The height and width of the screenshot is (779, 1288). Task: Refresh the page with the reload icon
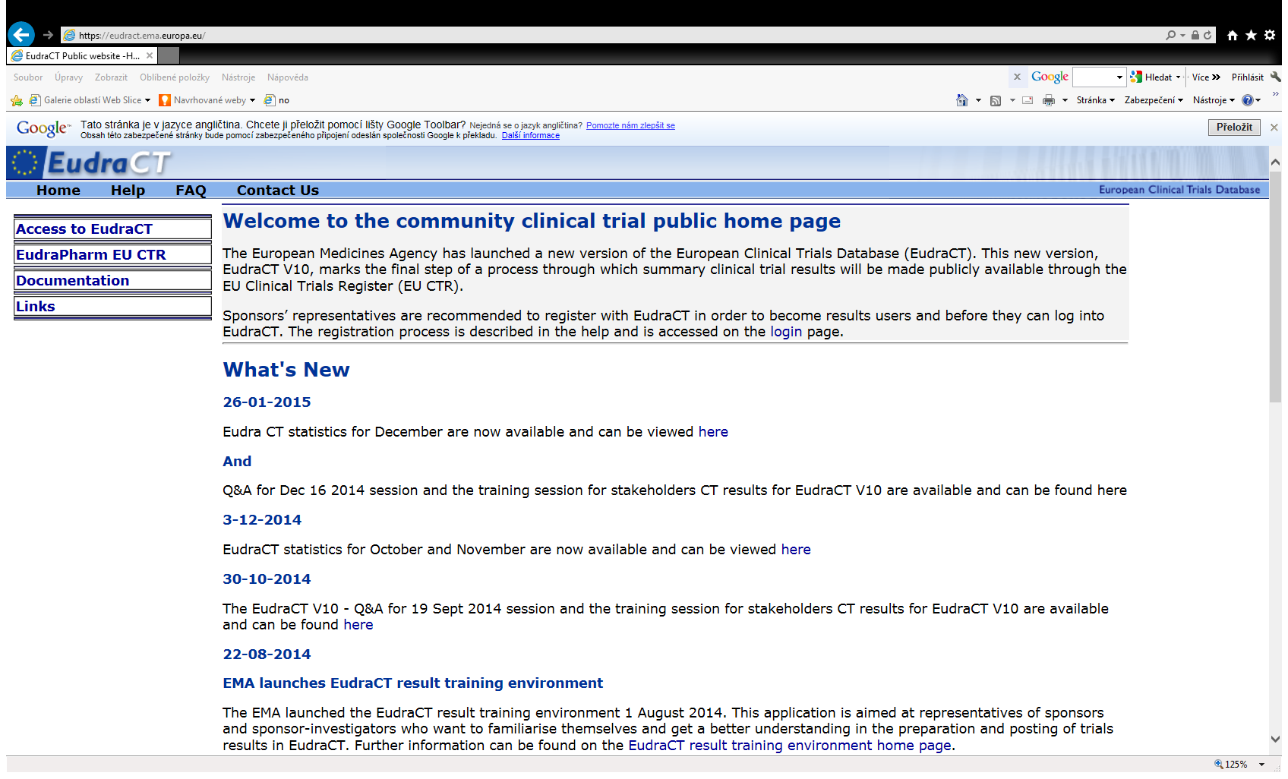1207,35
